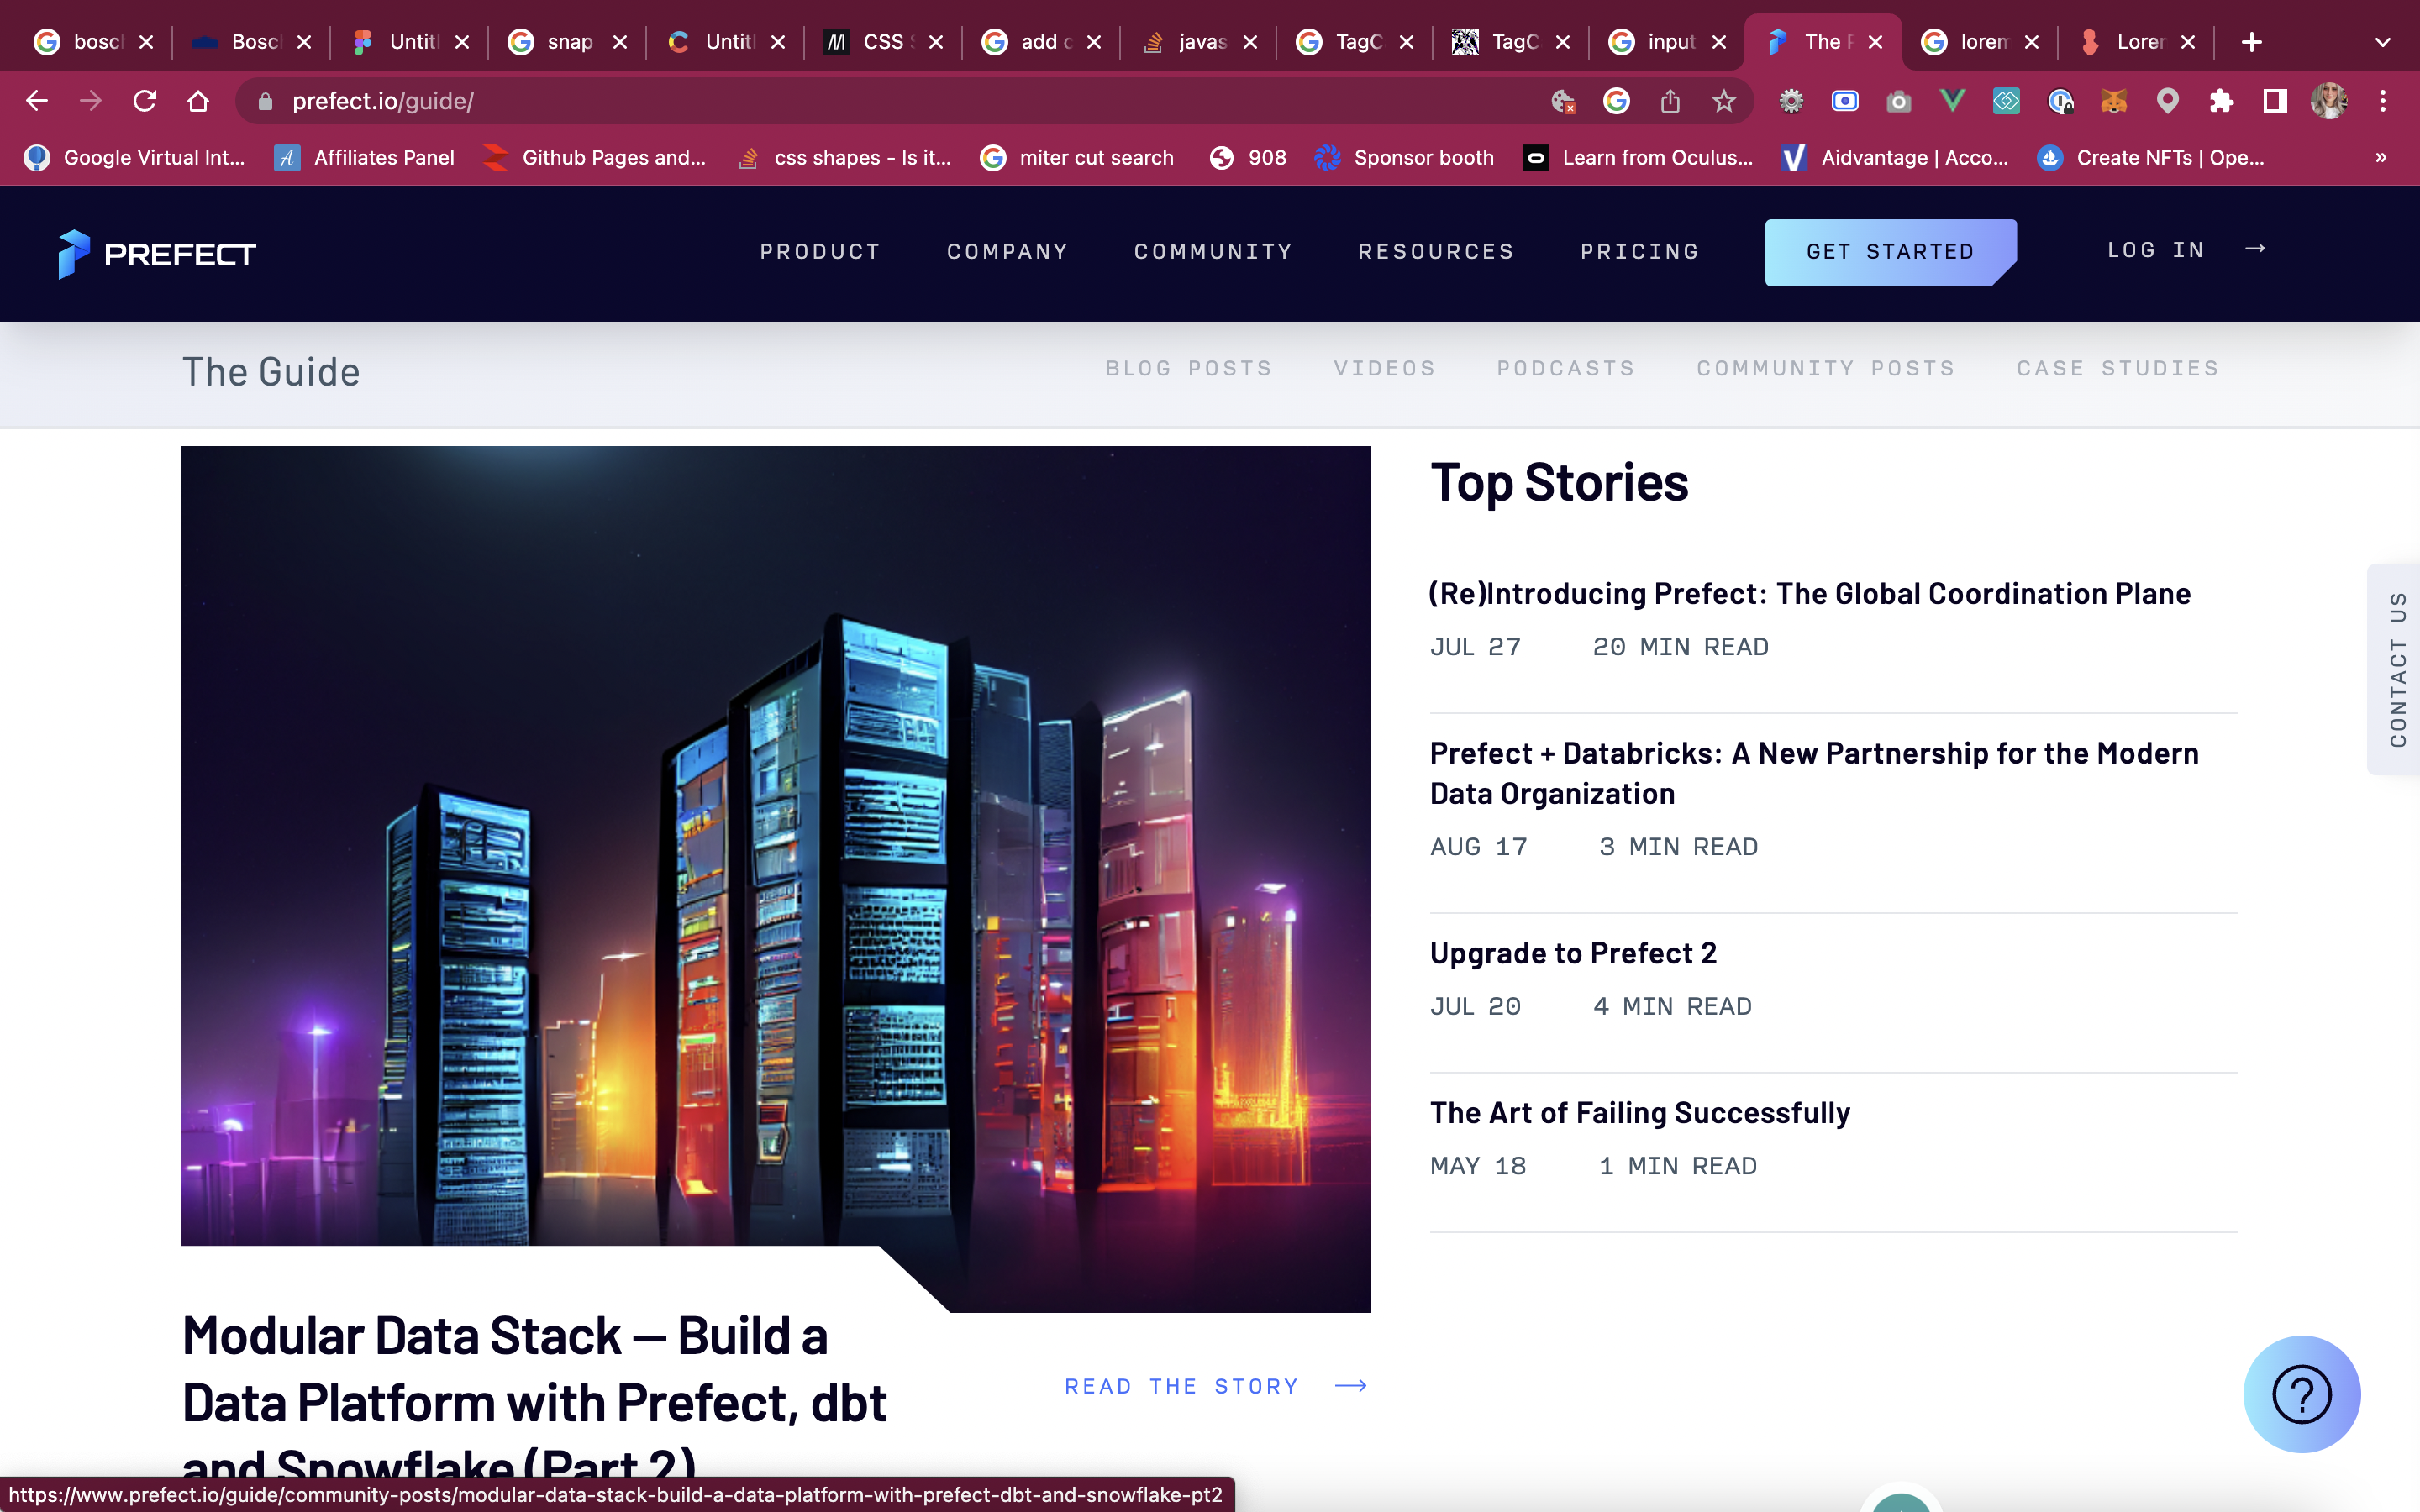Select the Videos filter

(x=1384, y=368)
